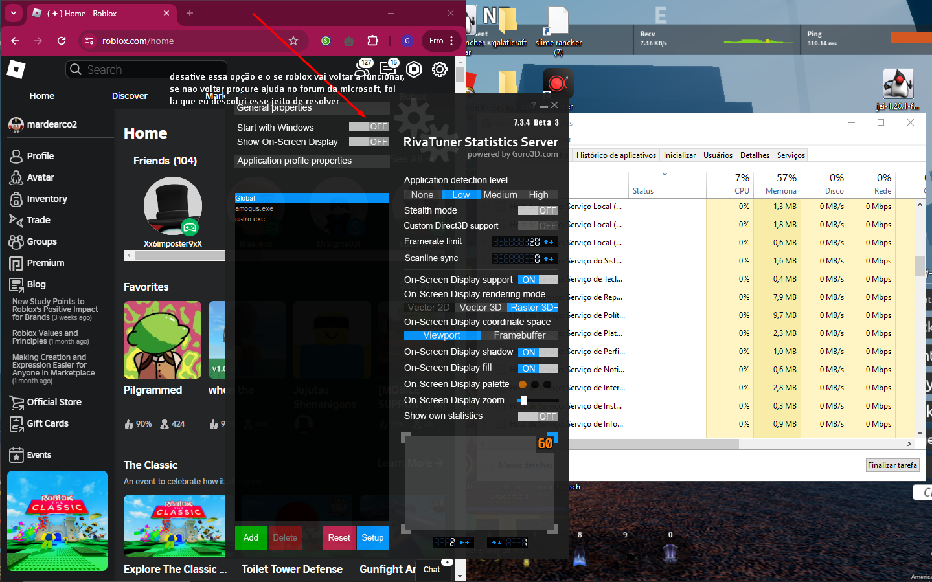Reload the roblox.com page
Image resolution: width=932 pixels, height=582 pixels.
click(x=62, y=41)
